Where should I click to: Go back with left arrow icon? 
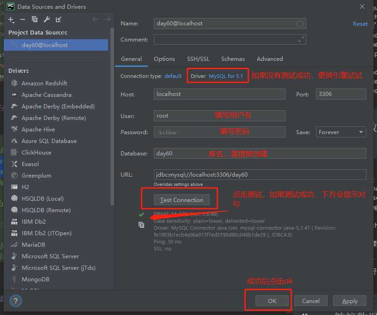[96, 19]
